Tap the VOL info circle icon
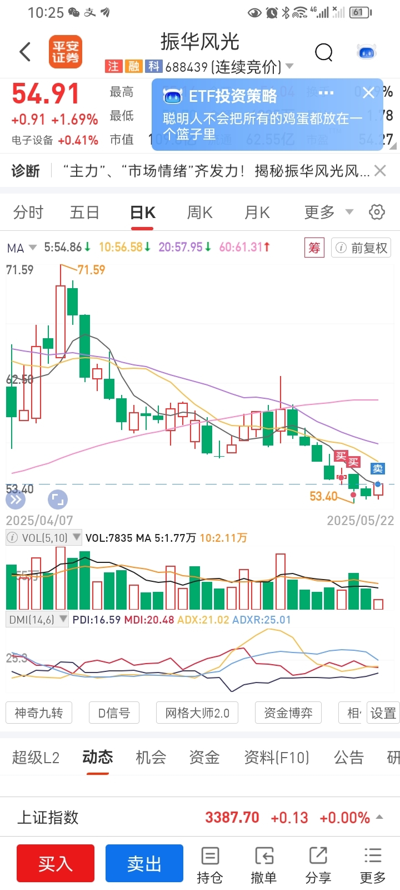This screenshot has height=890, width=400. [x=12, y=538]
